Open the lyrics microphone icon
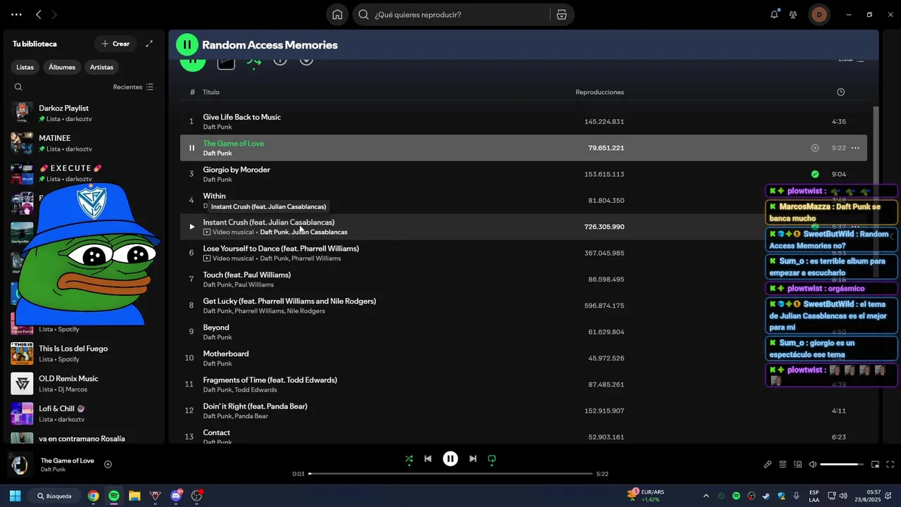Image resolution: width=901 pixels, height=507 pixels. 768,464
